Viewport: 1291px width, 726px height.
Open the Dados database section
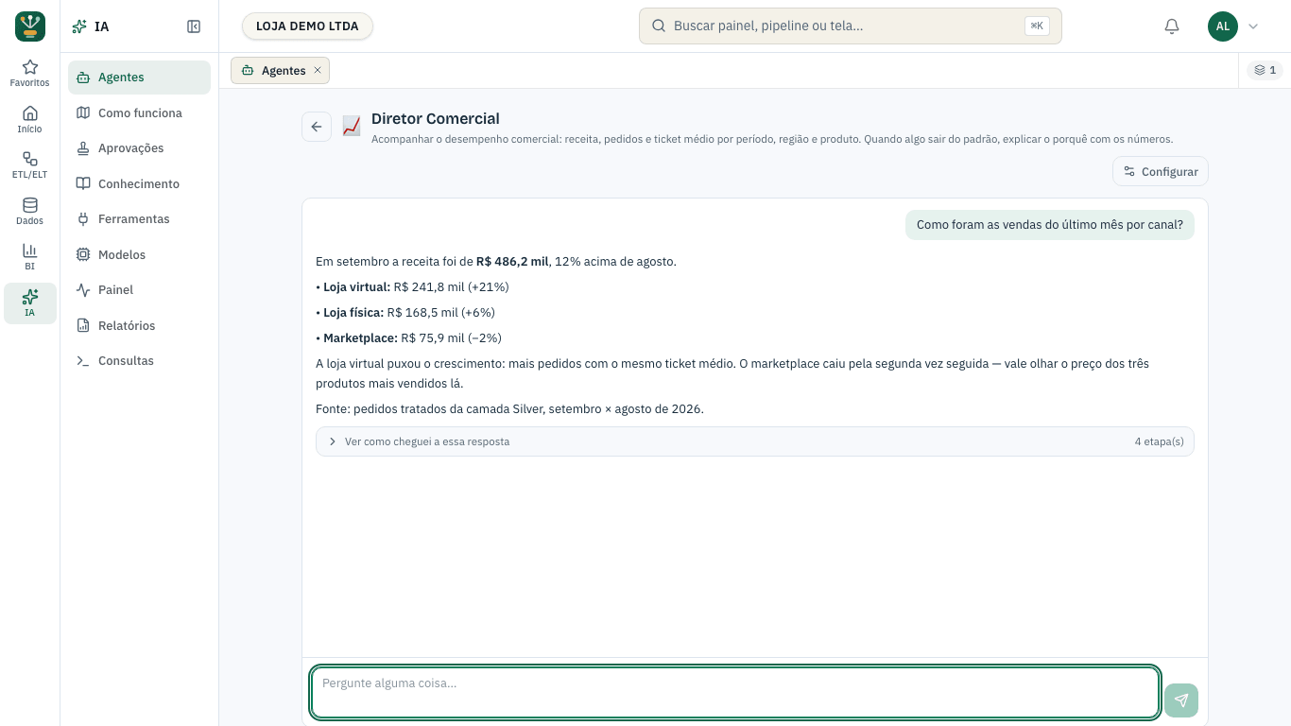pyautogui.click(x=29, y=211)
